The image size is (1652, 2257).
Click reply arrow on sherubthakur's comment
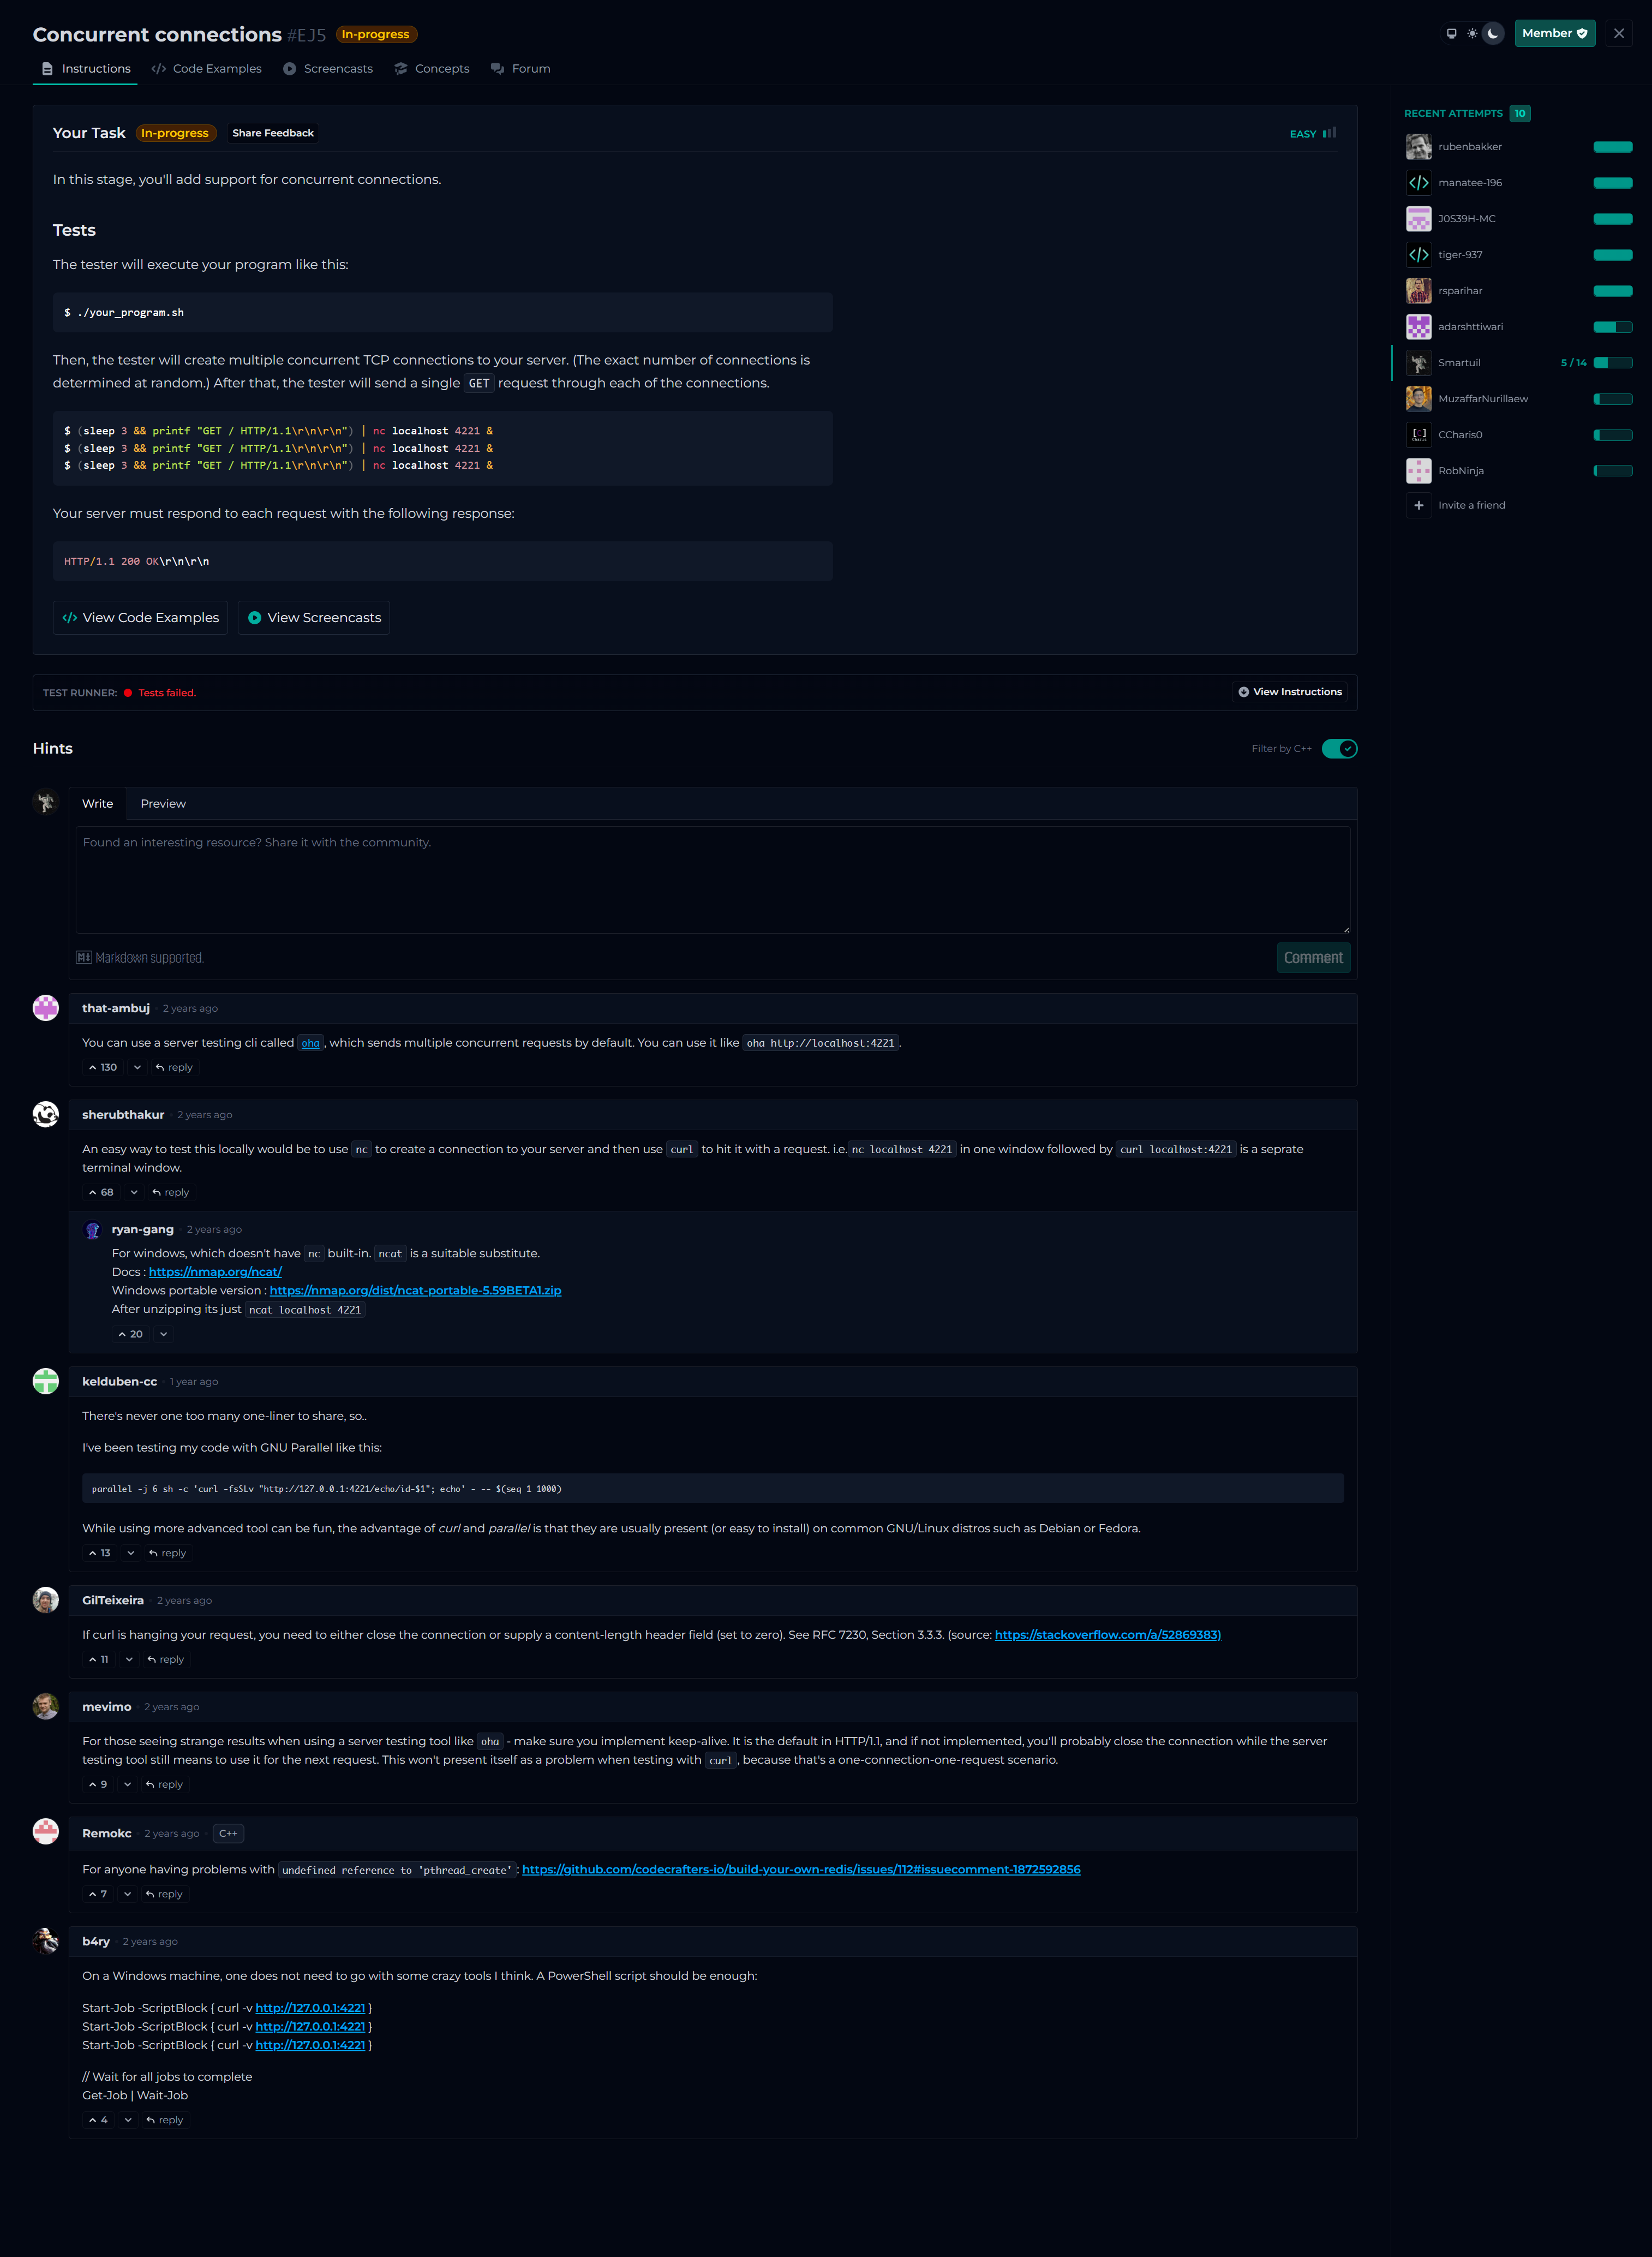point(157,1193)
